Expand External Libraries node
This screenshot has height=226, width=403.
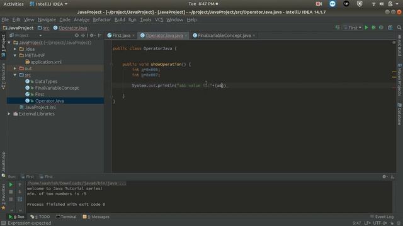(x=9, y=114)
